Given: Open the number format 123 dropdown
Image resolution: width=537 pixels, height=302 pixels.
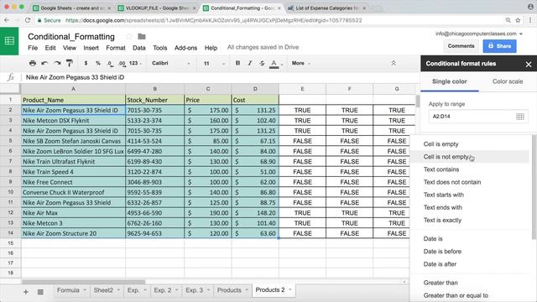Looking at the screenshot, I should pyautogui.click(x=135, y=63).
